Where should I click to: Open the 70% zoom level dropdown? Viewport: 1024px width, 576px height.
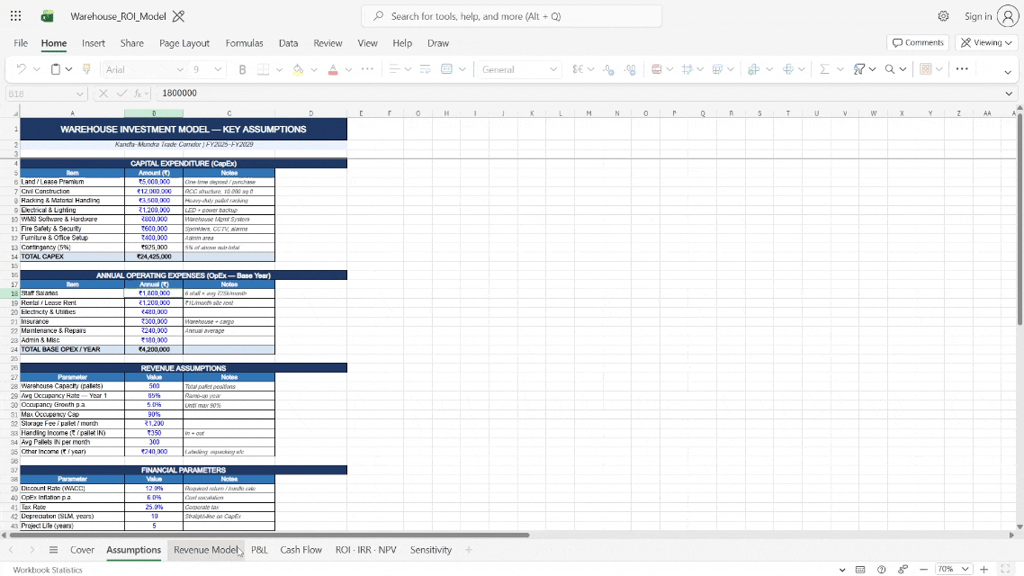[954, 570]
